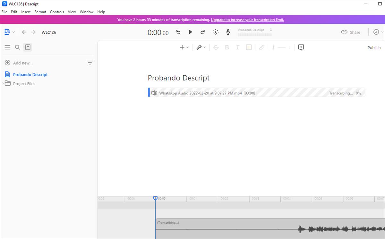Viewport: 385px width, 239px height.
Task: Click the upgrade transcription limit link
Action: click(247, 20)
